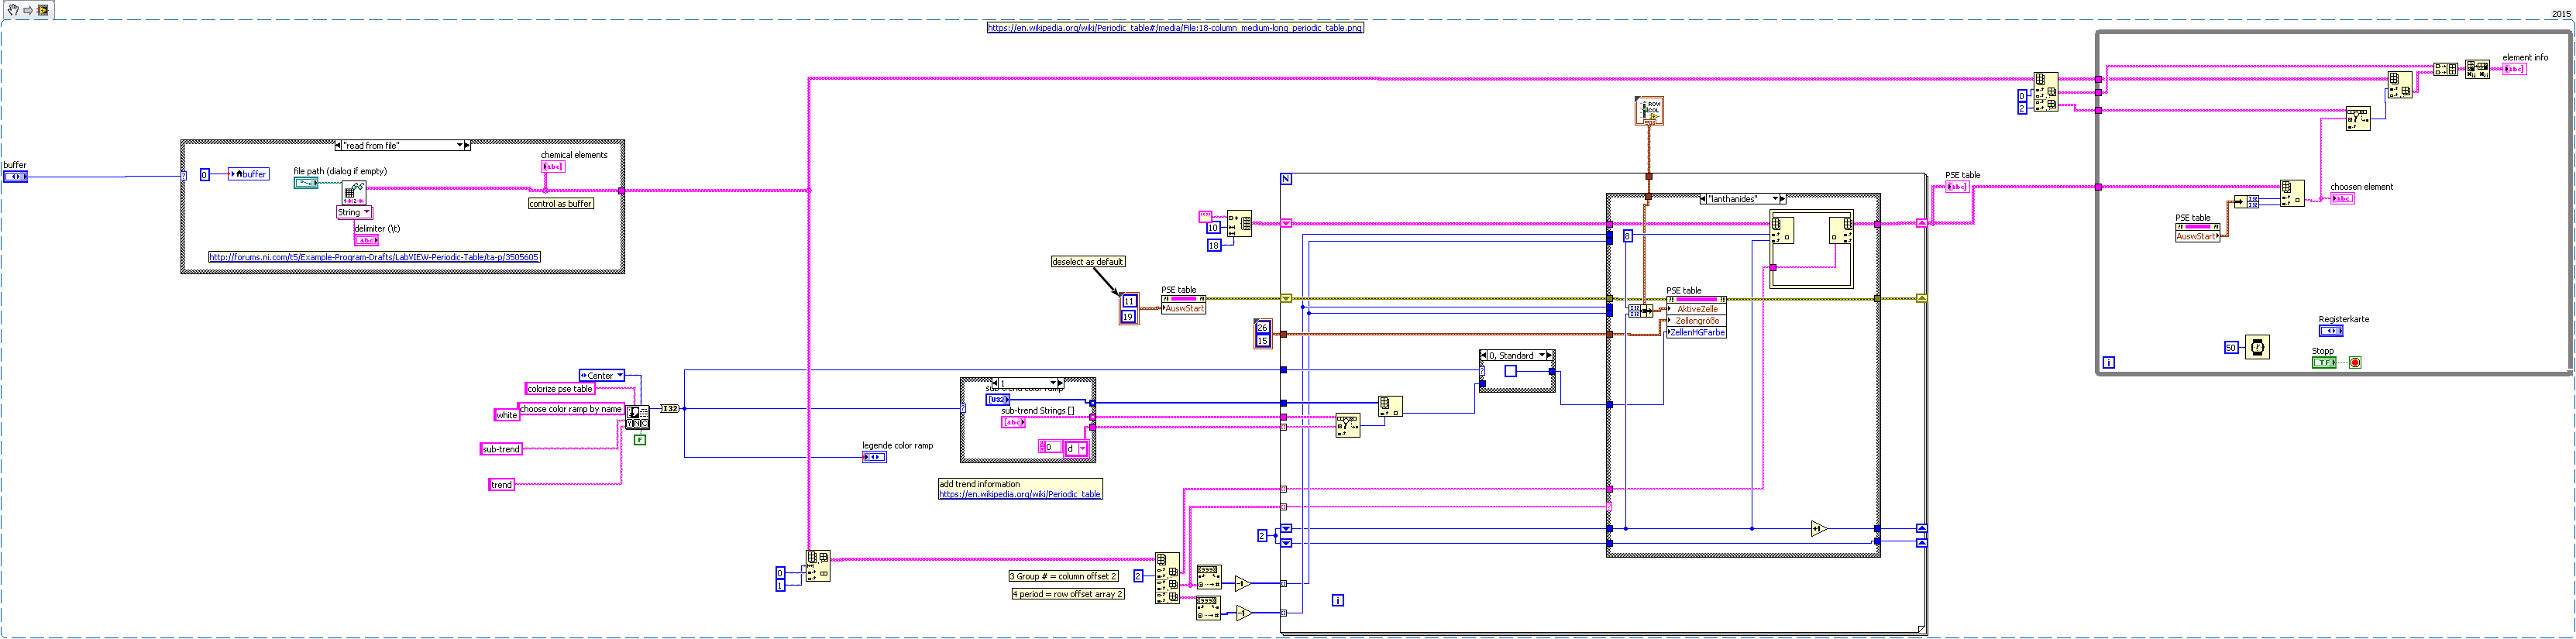
Task: Click the 'choose color ramp by name' string
Action: coord(571,408)
